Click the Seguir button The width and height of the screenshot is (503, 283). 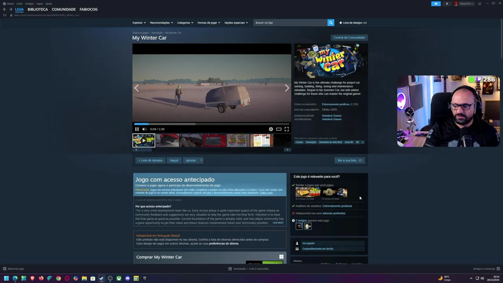pyautogui.click(x=174, y=160)
